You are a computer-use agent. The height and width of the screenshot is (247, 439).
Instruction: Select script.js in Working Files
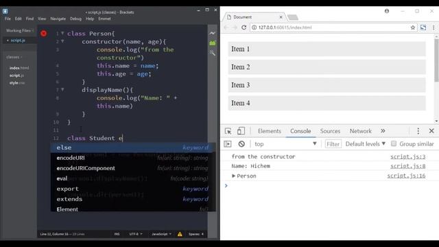pyautogui.click(x=18, y=40)
